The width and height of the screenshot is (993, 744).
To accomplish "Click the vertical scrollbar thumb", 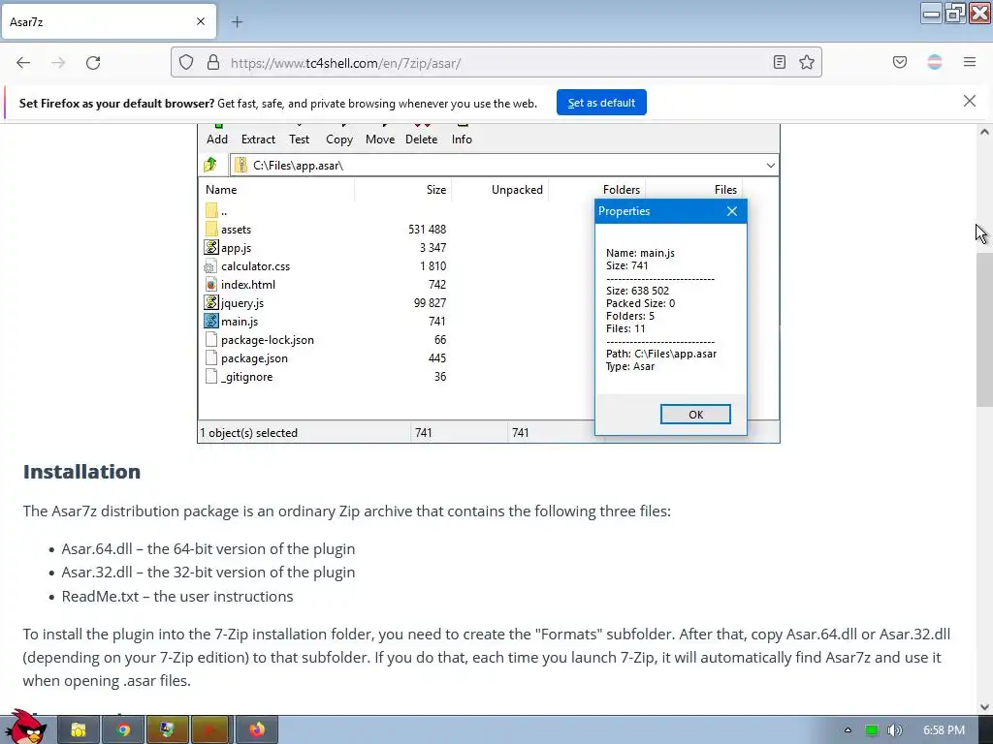I will [984, 329].
